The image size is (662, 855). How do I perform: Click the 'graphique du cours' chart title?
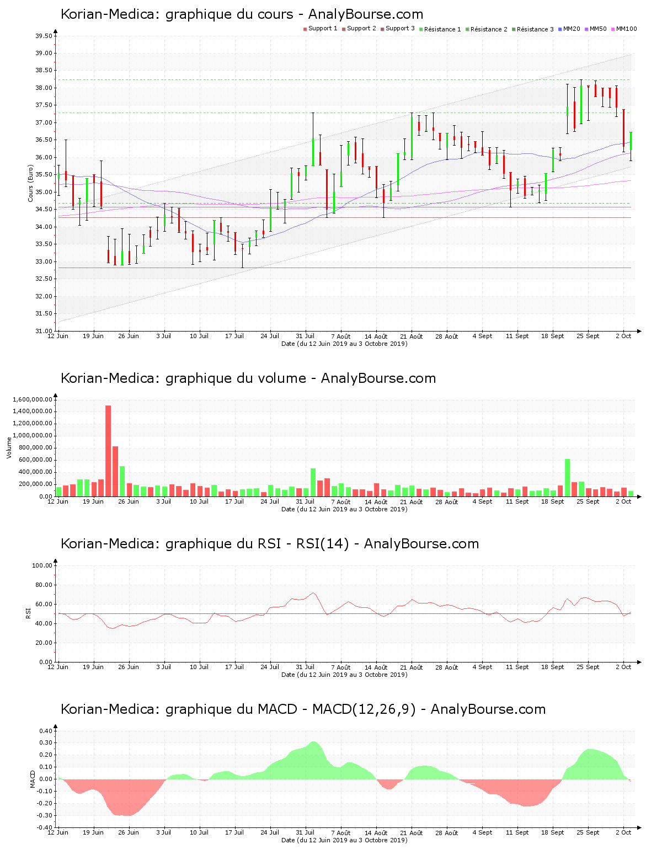coord(242,14)
